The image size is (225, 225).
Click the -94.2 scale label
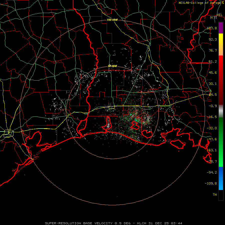pyautogui.click(x=212, y=172)
